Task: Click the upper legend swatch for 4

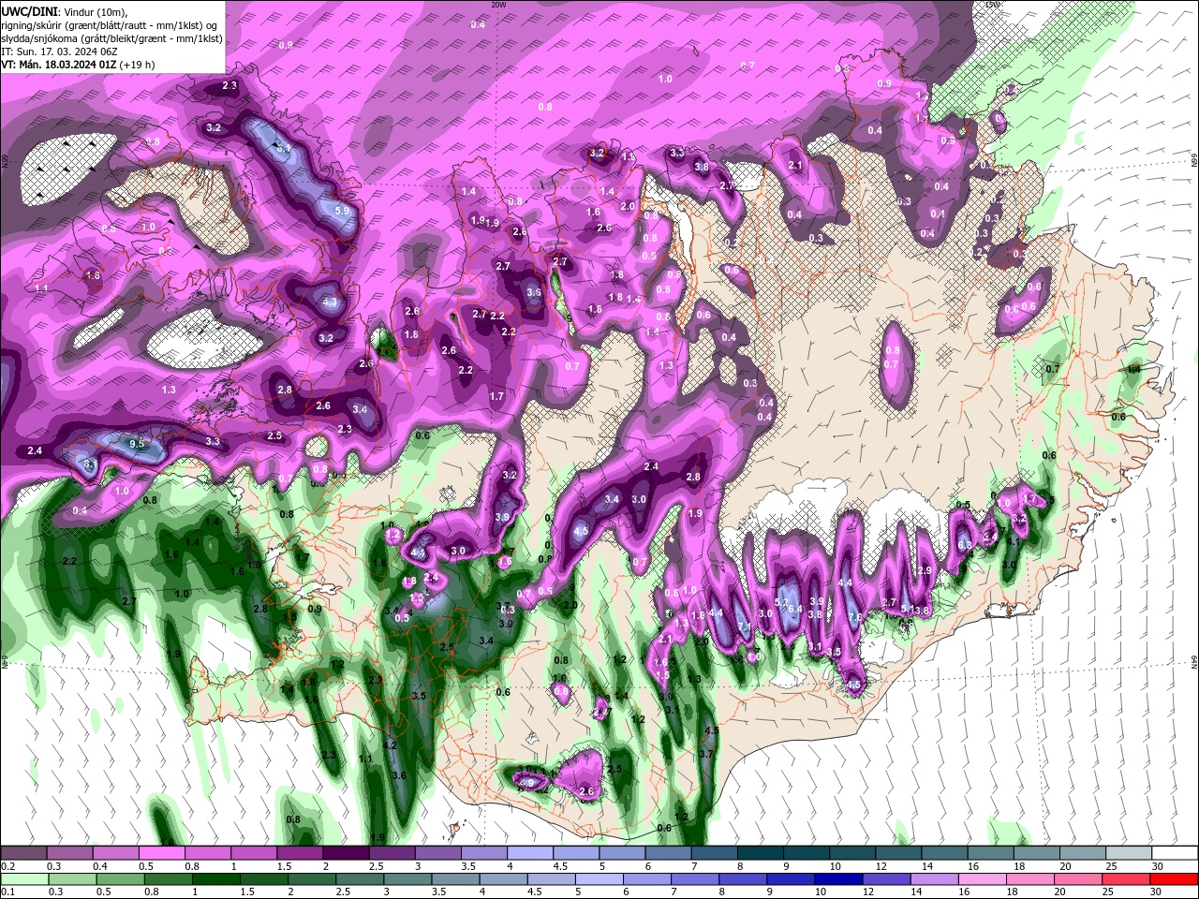Action: coord(529,853)
